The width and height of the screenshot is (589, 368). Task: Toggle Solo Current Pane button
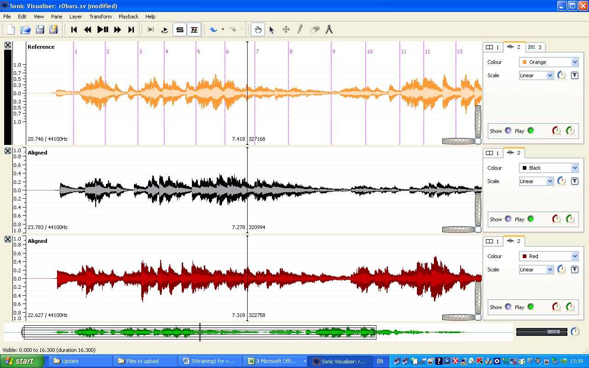point(180,29)
